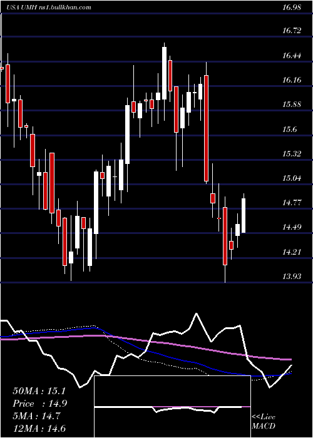Click the '5MA : 14.7' readout
313x438 pixels.
pos(36,416)
